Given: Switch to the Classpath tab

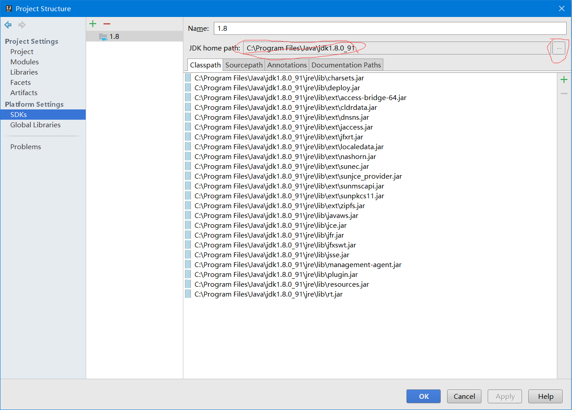Looking at the screenshot, I should point(205,65).
